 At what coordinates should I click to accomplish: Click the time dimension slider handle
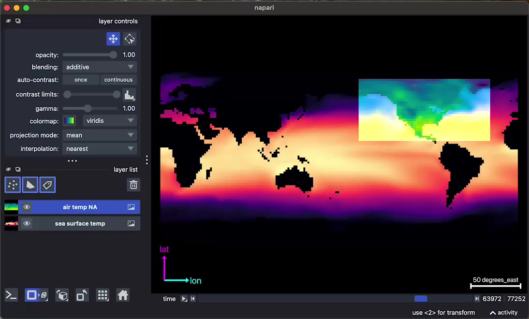421,299
